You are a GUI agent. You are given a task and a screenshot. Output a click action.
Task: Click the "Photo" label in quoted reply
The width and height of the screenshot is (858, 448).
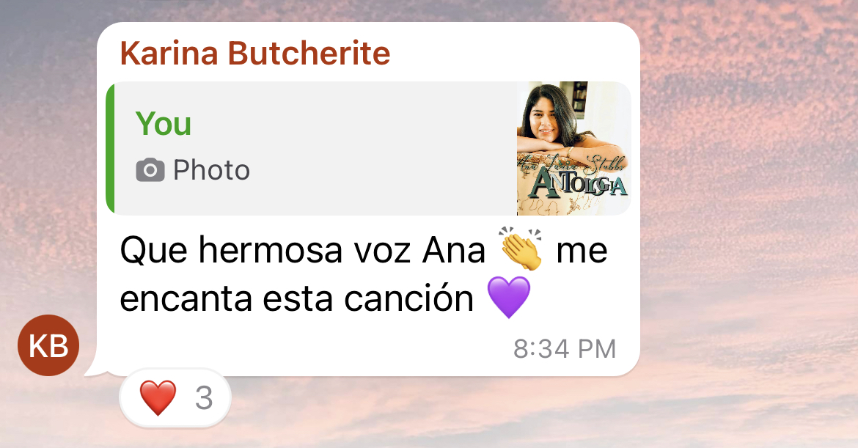212,170
